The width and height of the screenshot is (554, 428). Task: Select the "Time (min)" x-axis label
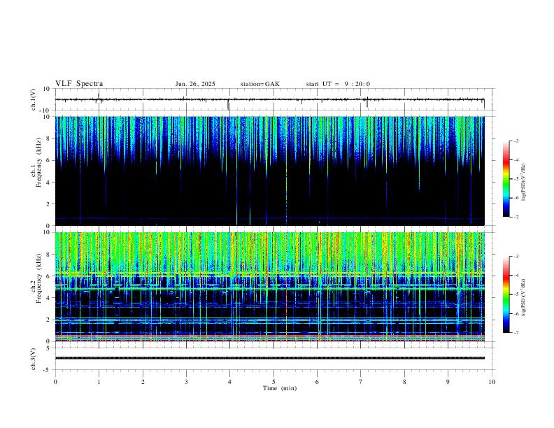(280, 388)
